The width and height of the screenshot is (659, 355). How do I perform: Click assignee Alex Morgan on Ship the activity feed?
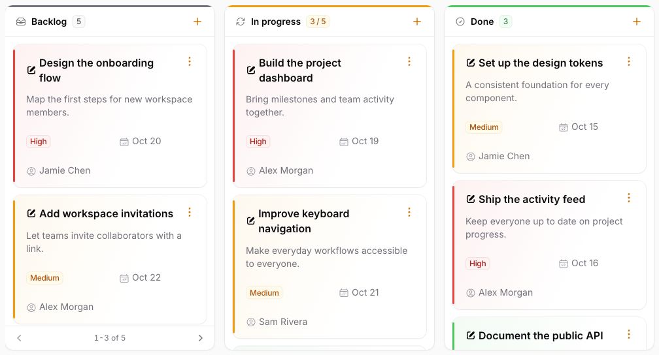coord(505,292)
